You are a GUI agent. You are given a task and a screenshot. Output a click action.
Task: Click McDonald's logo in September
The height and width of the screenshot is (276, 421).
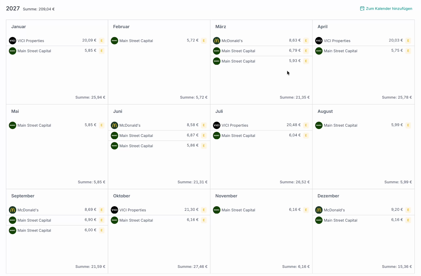(x=12, y=210)
